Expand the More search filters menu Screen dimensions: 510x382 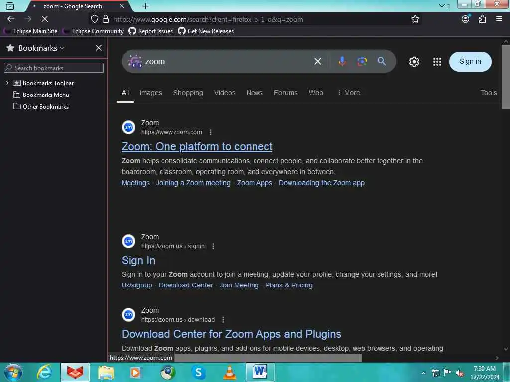pos(348,93)
